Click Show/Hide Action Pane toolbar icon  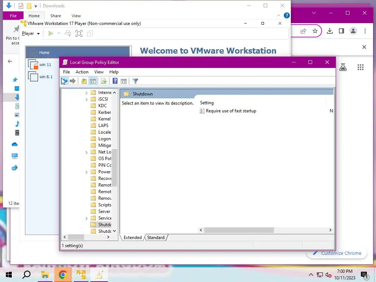pos(124,81)
